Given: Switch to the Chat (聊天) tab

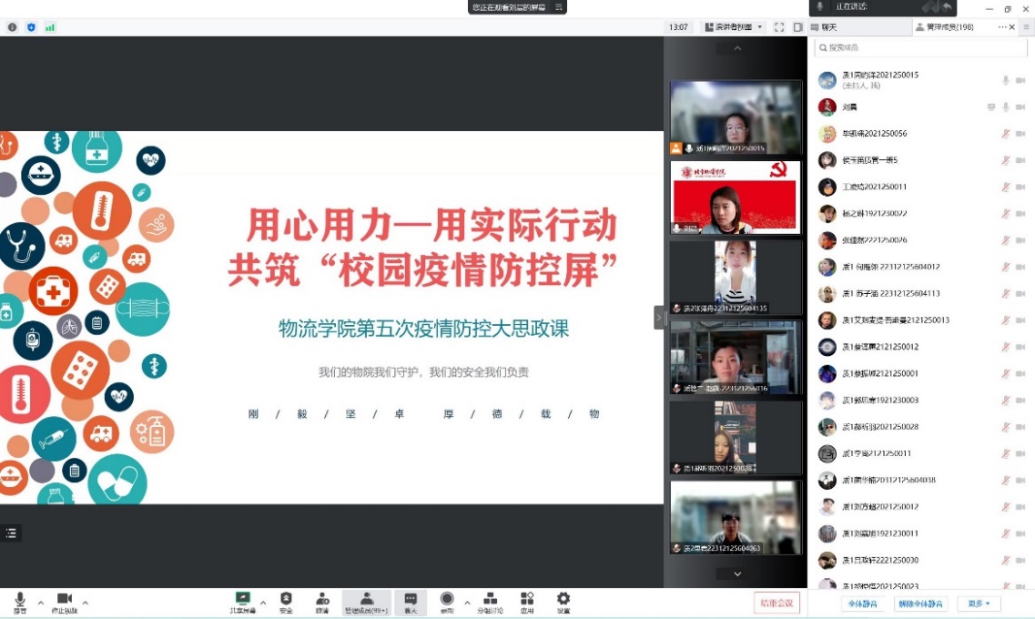Looking at the screenshot, I should 828,27.
